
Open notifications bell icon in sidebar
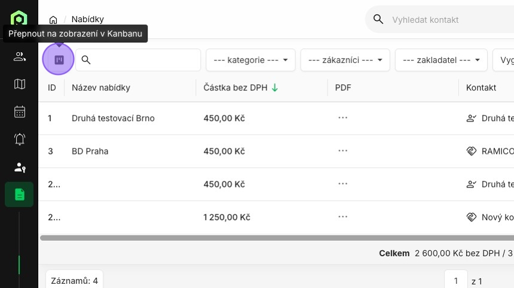coord(19,140)
